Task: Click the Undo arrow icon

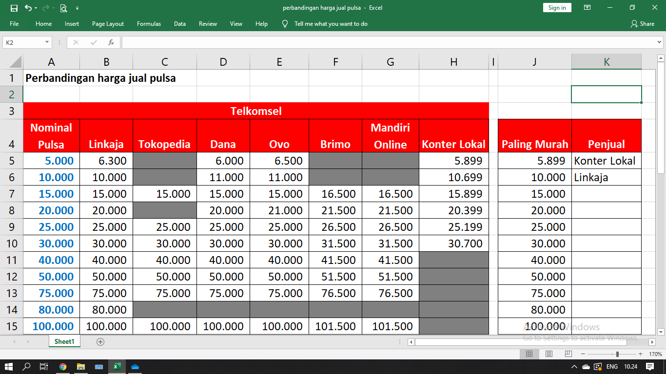Action: tap(28, 8)
